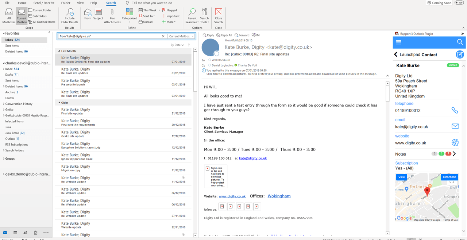Toggle the Important filter
This screenshot has height=240, width=467.
click(171, 16)
